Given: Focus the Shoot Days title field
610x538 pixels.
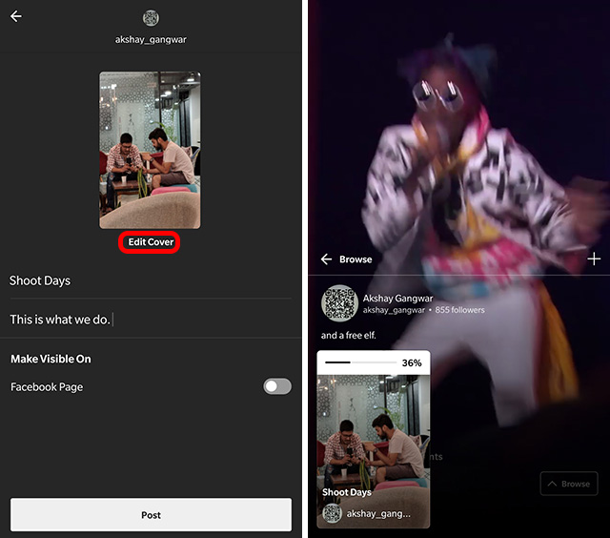Looking at the screenshot, I should click(150, 280).
